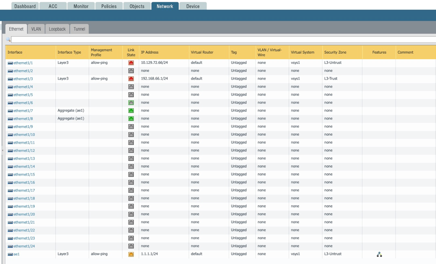Screen dimensions: 436x264
Task: Click the gray link state icon for ethernet1/12
Action: 131,151
